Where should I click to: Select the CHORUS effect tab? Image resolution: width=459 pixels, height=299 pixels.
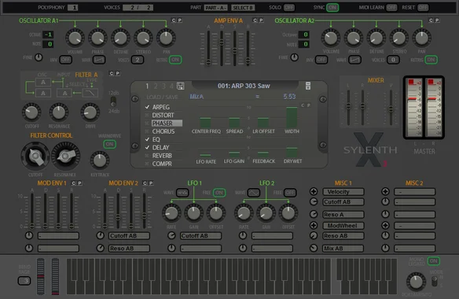click(x=163, y=131)
